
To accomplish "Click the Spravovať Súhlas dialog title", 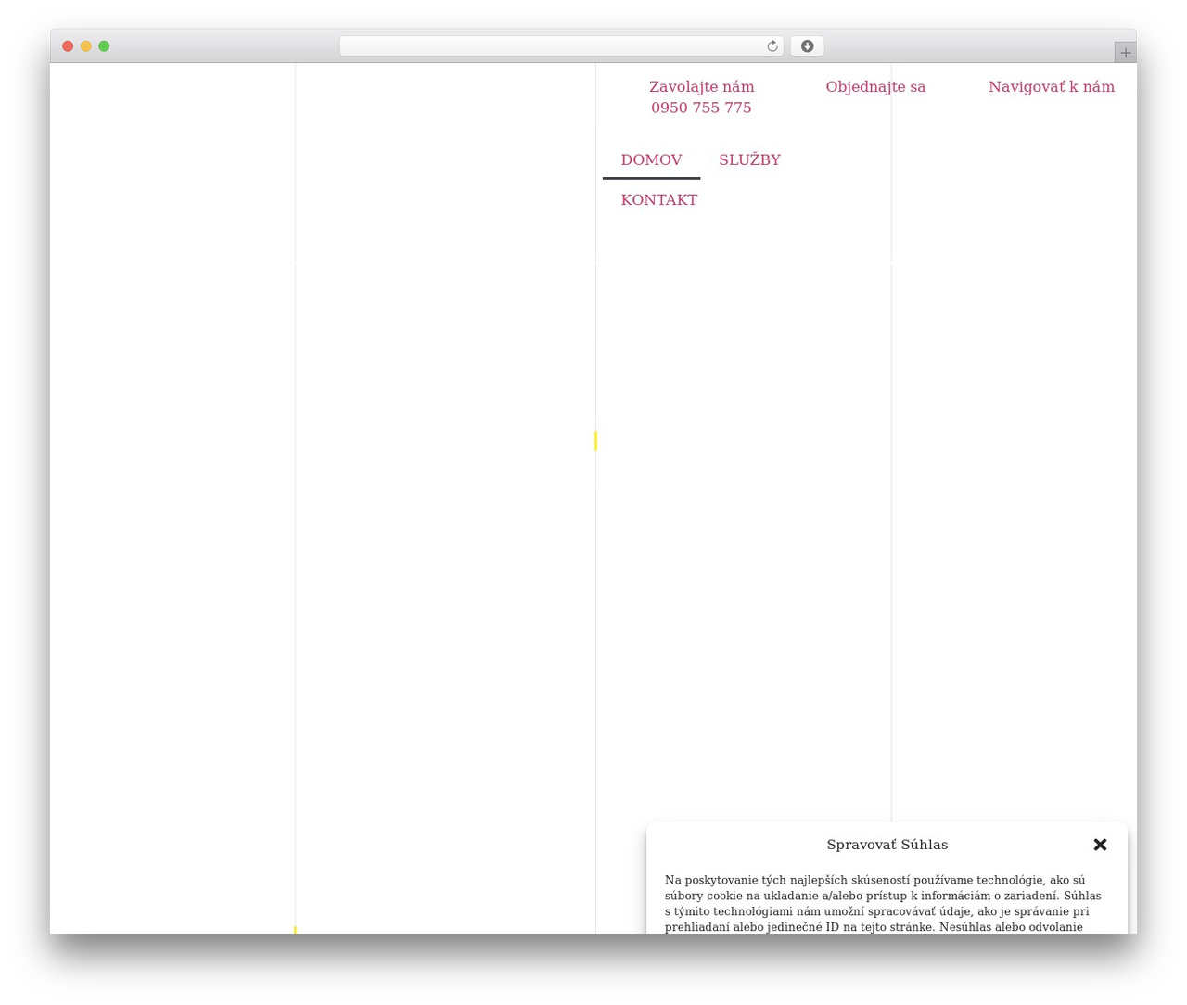I will pos(887,845).
